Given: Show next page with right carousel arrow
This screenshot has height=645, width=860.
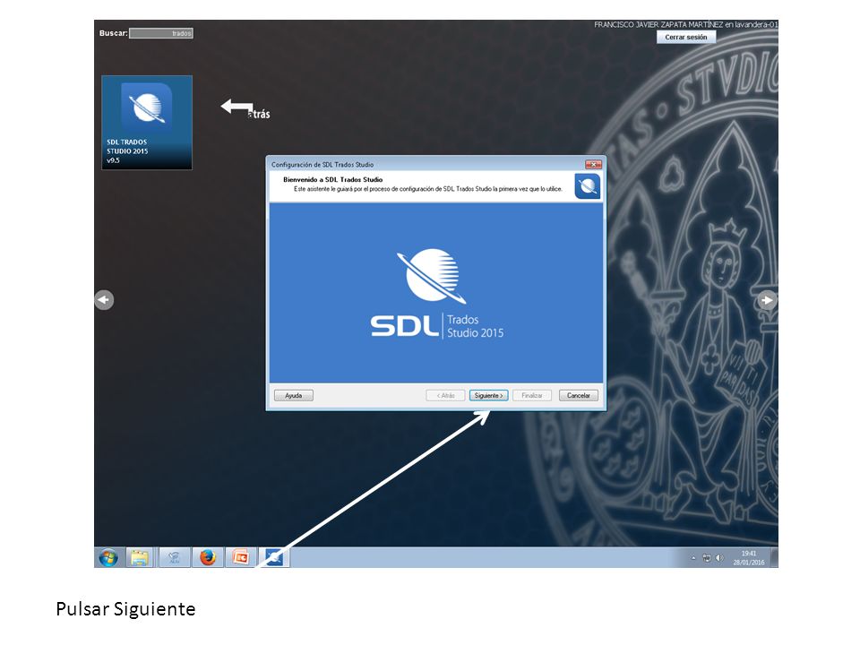Looking at the screenshot, I should coord(768,300).
